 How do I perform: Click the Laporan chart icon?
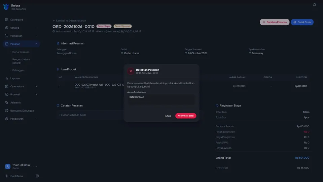click(x=7, y=78)
